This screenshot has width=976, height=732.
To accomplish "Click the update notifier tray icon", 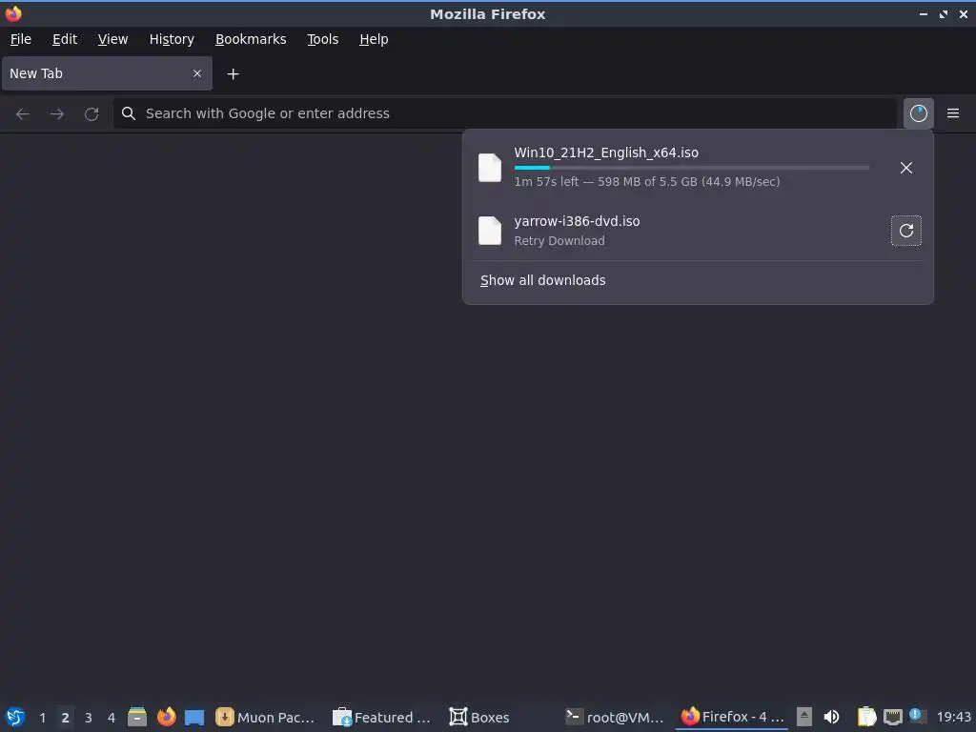I will 916,715.
